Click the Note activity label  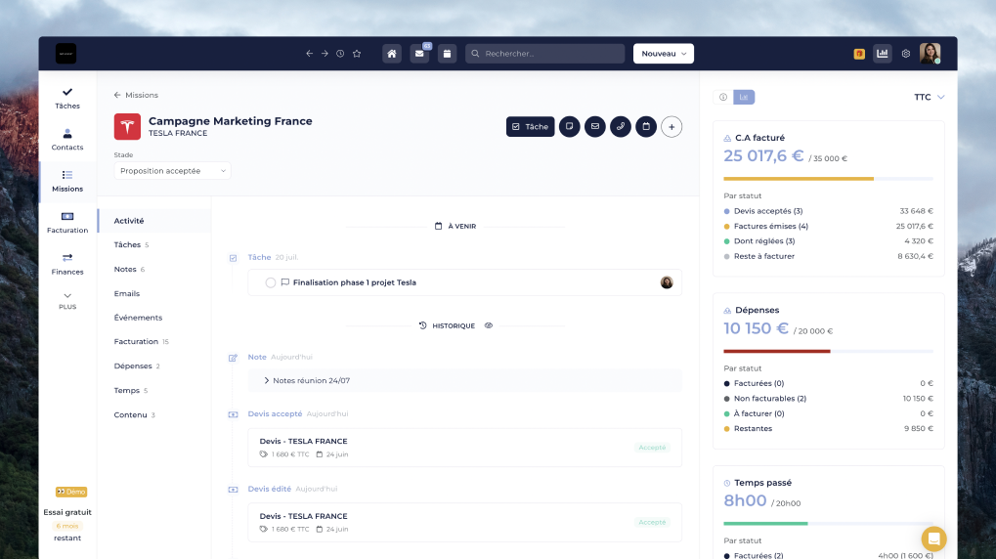[x=257, y=358]
